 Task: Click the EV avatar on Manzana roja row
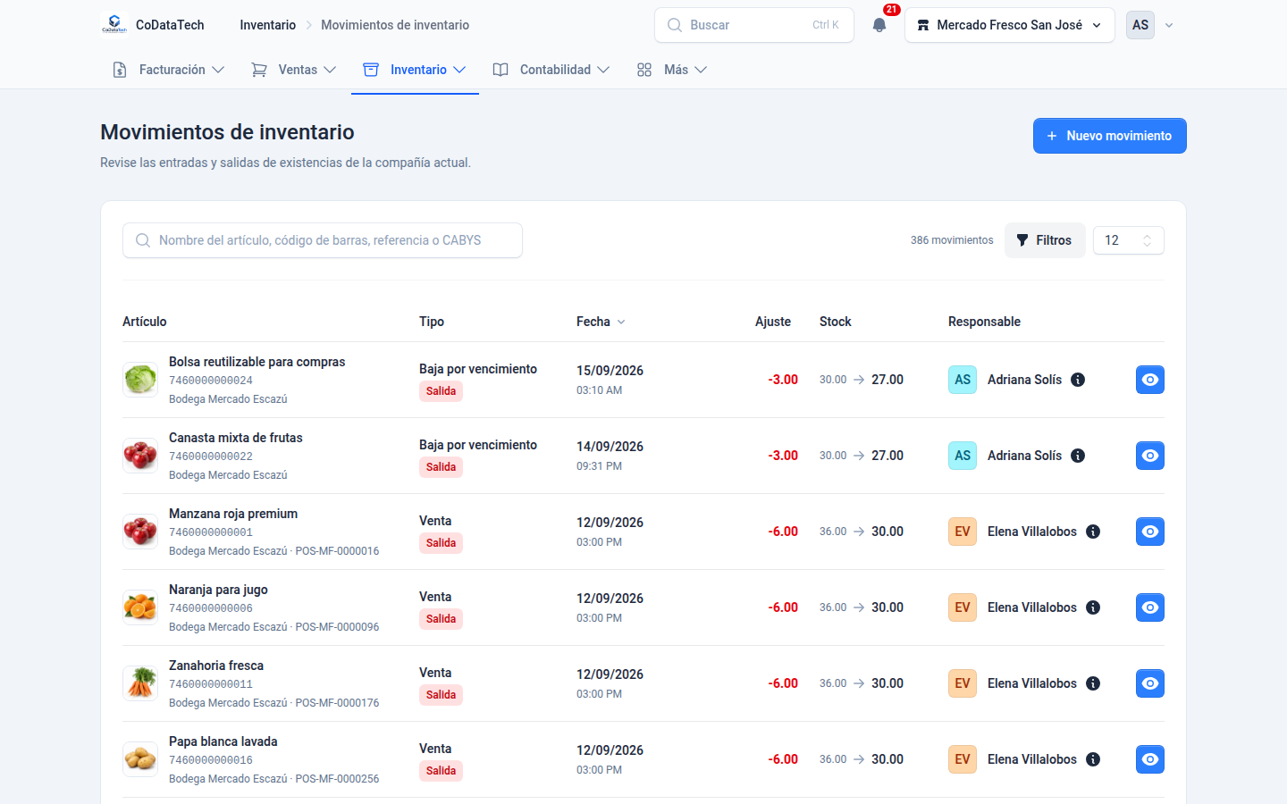pyautogui.click(x=963, y=532)
